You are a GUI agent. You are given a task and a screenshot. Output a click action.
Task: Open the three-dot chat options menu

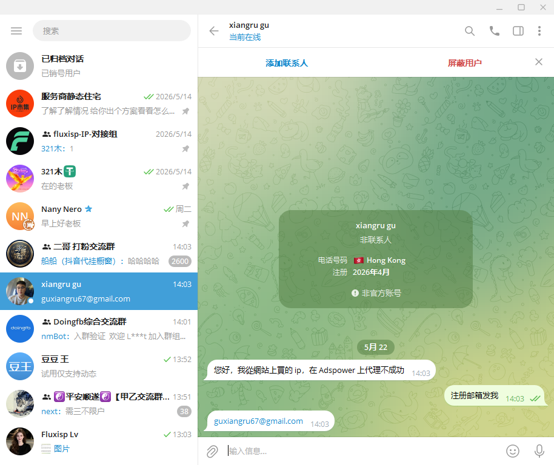pos(539,31)
